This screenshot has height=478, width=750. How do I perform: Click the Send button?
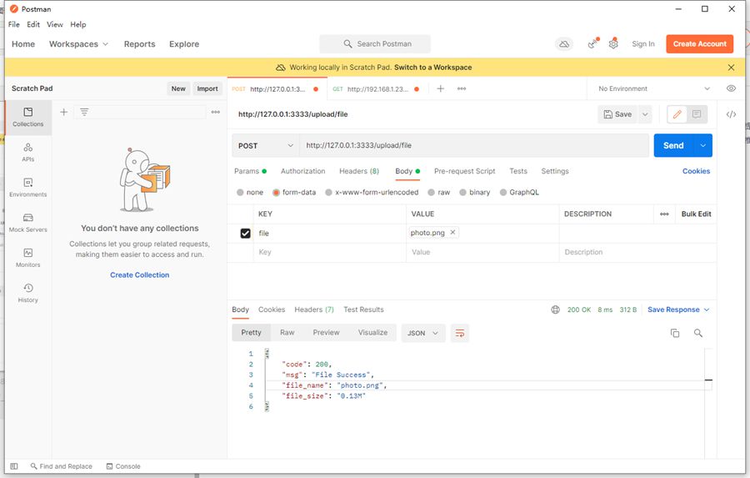coord(673,145)
